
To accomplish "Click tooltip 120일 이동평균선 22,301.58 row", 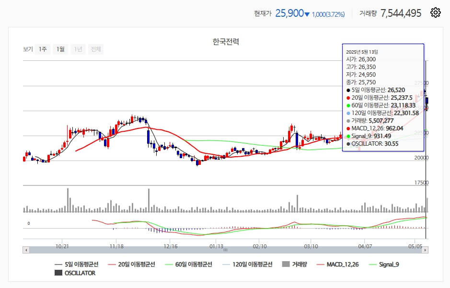I will pyautogui.click(x=382, y=113).
